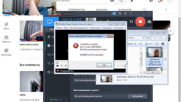
Task: Click Media Player Classic stop button
Action: pyautogui.click(x=66, y=66)
